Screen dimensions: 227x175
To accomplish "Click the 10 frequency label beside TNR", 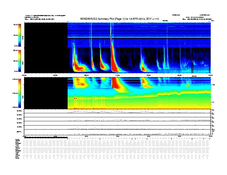I will pyautogui.click(x=213, y=102).
